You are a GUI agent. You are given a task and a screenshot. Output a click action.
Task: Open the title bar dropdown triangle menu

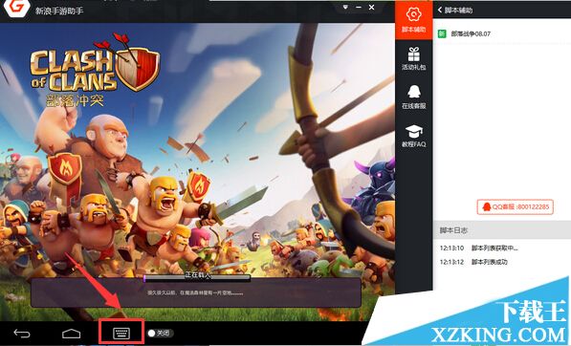click(x=345, y=7)
